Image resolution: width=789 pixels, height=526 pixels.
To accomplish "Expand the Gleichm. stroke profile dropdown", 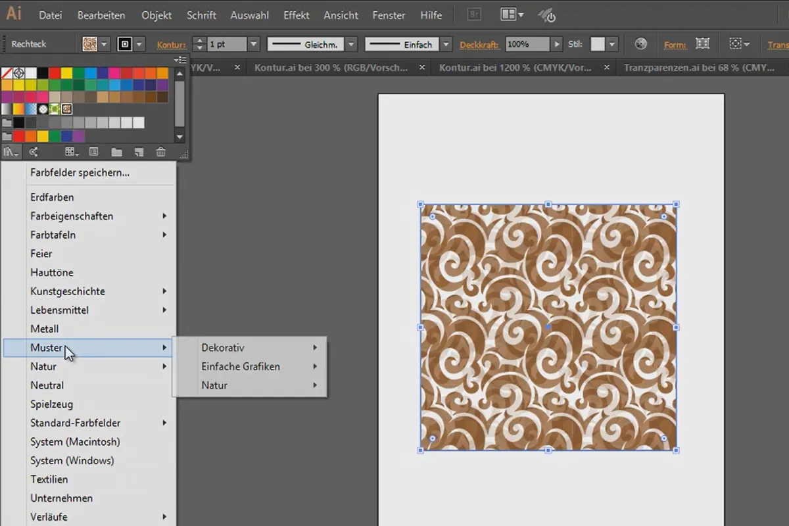I will pyautogui.click(x=352, y=44).
